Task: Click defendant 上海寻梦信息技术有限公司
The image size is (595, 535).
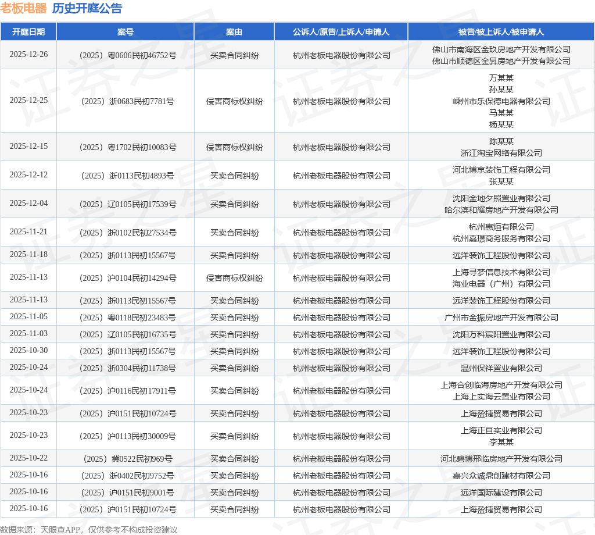Action: tap(501, 272)
